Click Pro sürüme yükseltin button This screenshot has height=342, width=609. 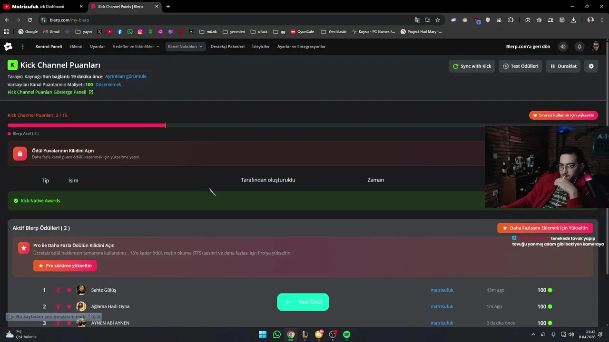click(65, 266)
